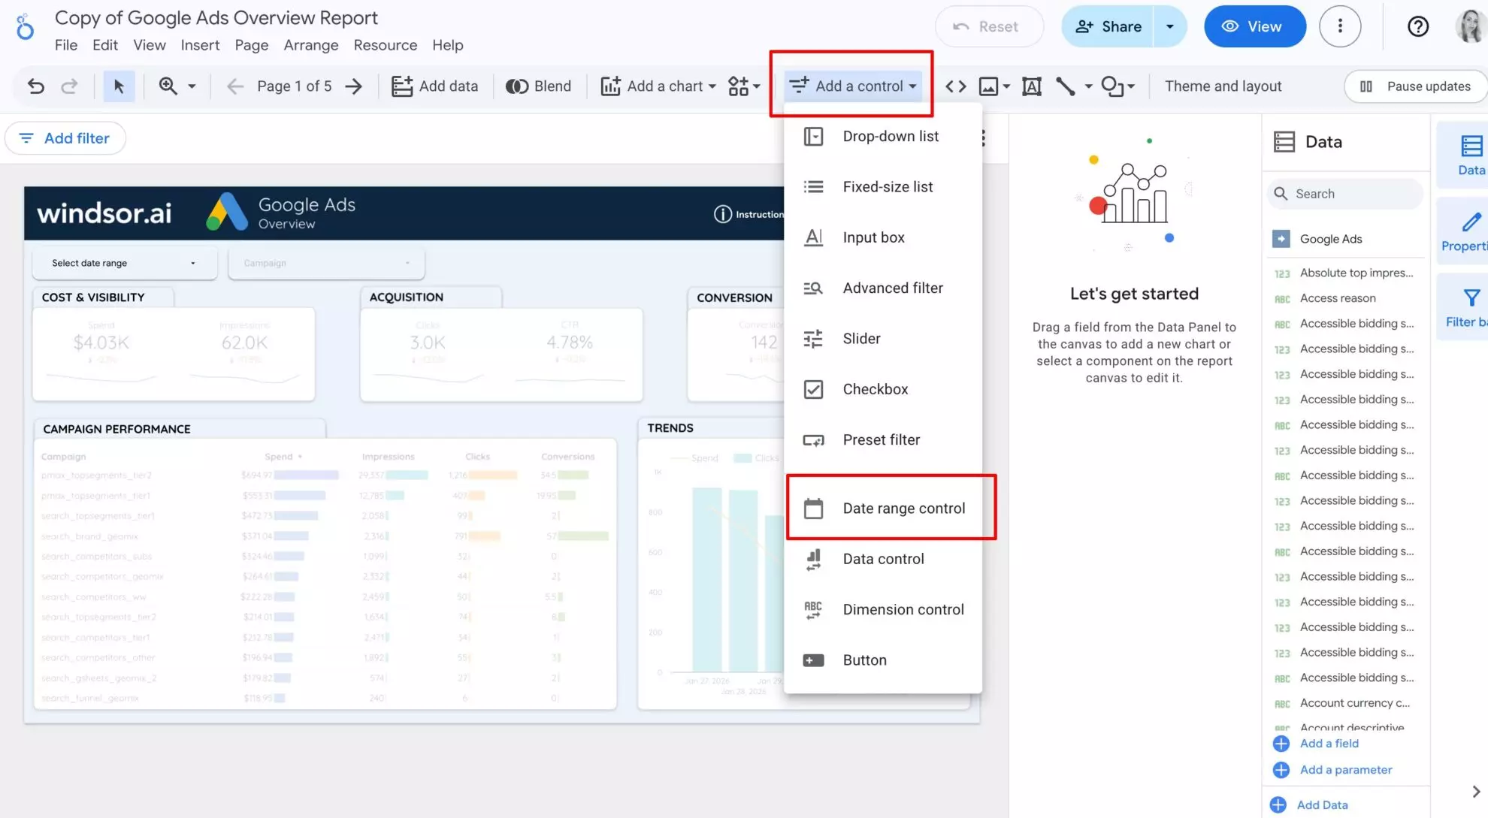Select the Line tool in the toolbar
The height and width of the screenshot is (818, 1488).
click(1066, 86)
